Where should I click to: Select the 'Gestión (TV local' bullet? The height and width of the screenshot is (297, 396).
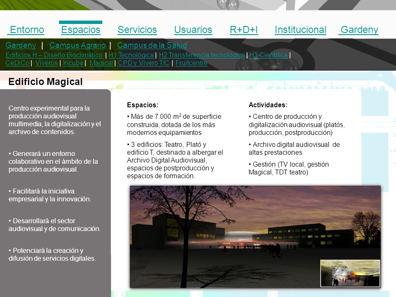point(289,168)
